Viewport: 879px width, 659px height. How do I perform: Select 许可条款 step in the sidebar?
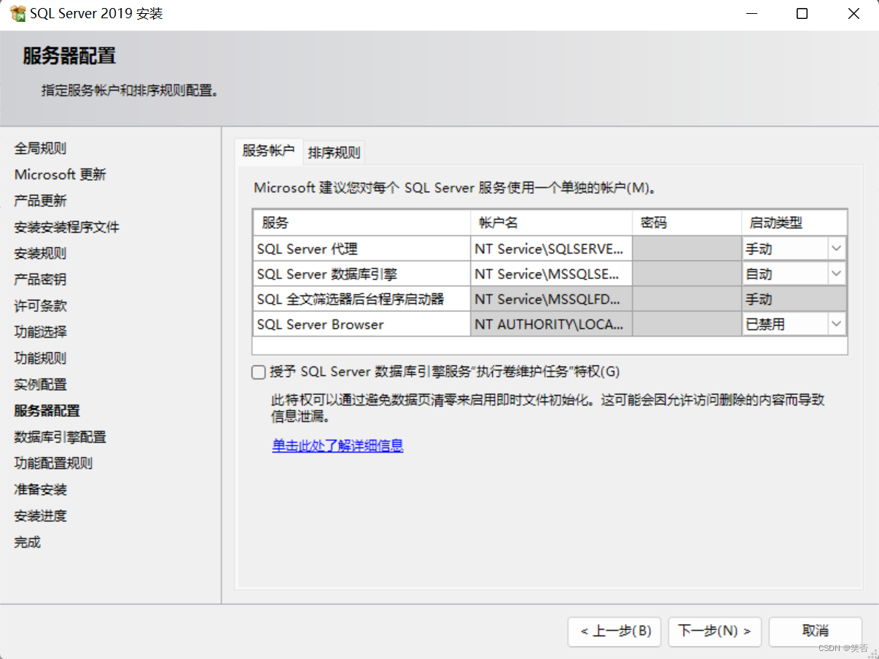pyautogui.click(x=40, y=306)
